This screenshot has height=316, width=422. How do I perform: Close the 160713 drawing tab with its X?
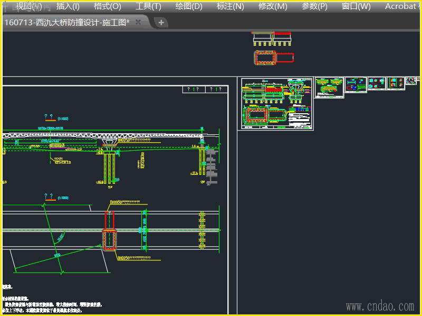138,22
